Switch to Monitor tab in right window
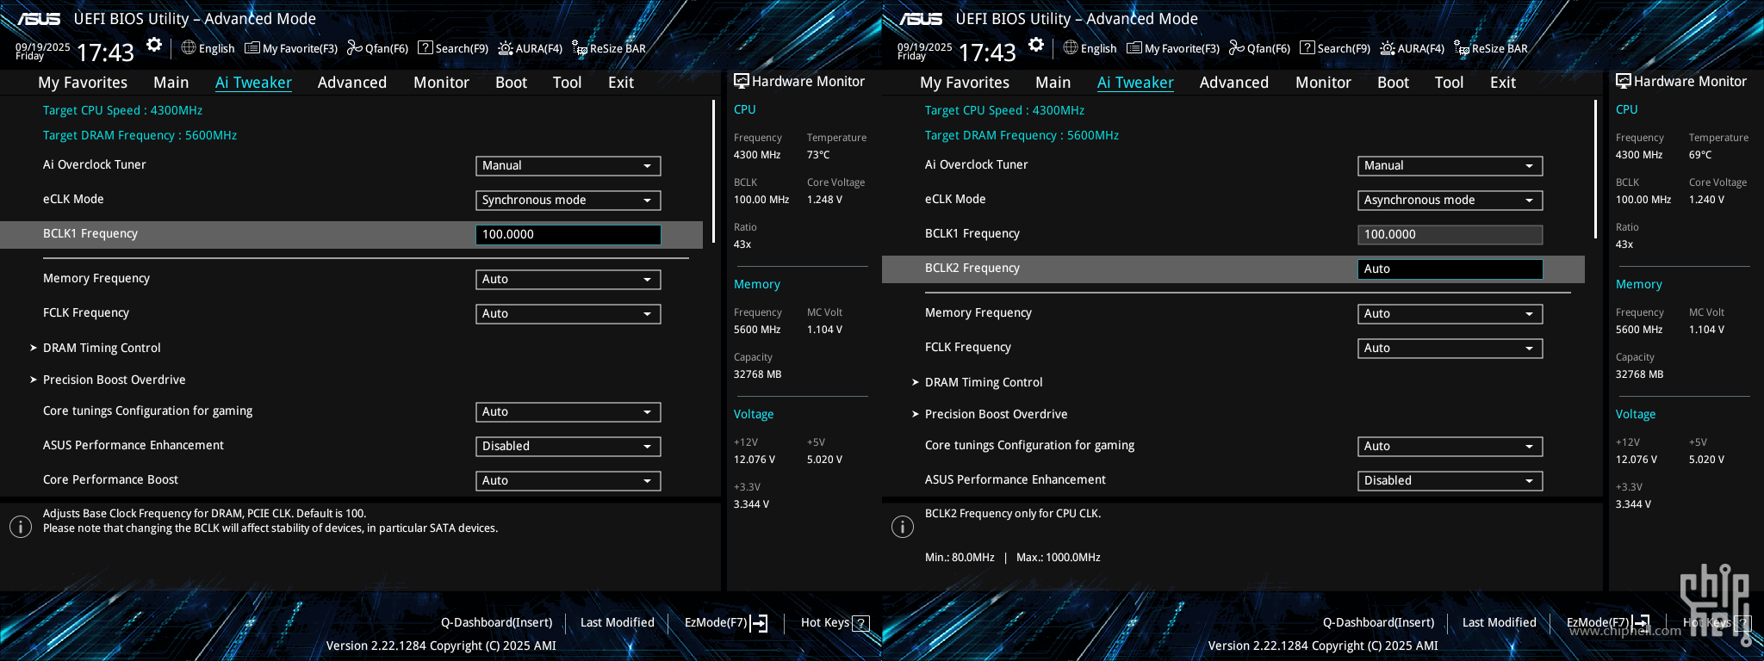 (x=1323, y=83)
